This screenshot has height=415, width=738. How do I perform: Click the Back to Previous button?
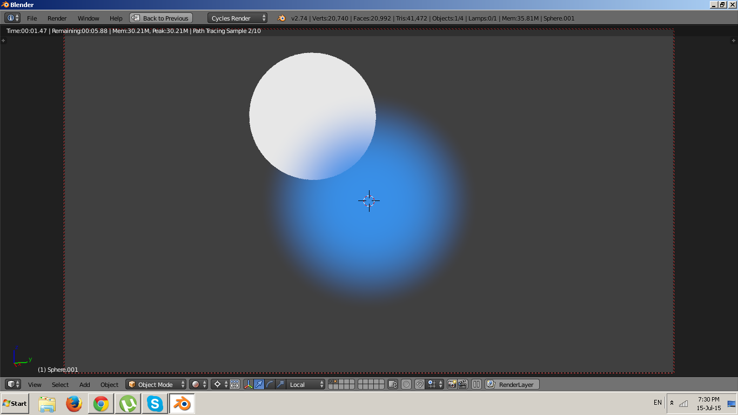click(x=161, y=18)
